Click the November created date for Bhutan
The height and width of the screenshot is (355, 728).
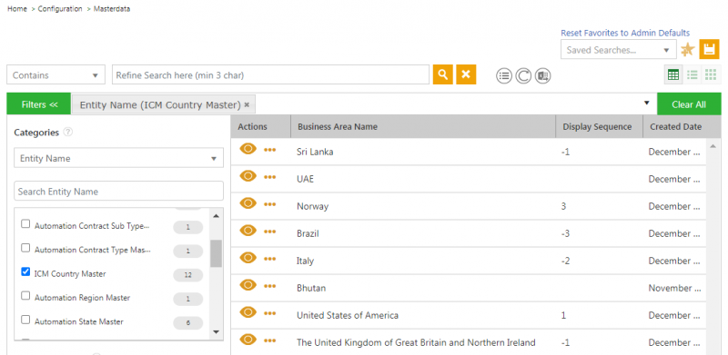click(674, 288)
